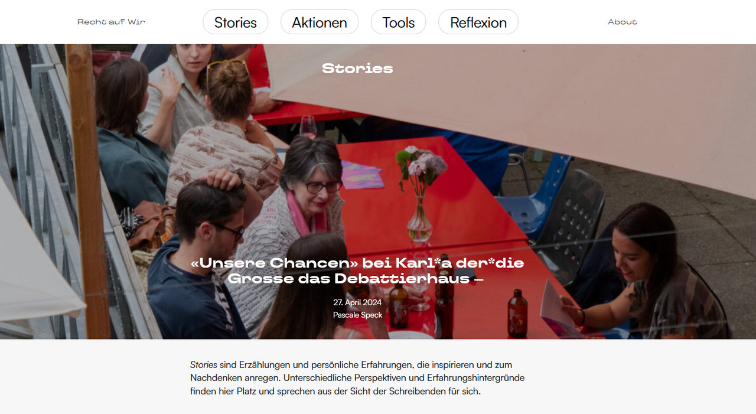Select the Tools navigation pill
This screenshot has width=756, height=414.
pyautogui.click(x=398, y=22)
